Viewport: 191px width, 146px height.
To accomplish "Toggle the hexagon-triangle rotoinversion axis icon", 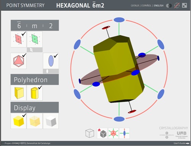I will (x=19, y=61).
